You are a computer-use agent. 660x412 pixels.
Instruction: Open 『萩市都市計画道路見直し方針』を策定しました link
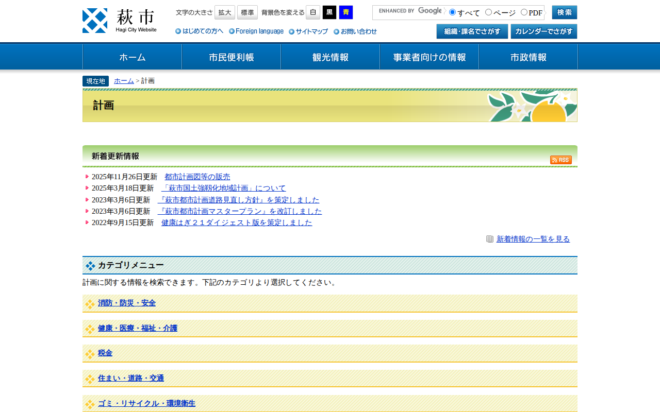pos(239,200)
